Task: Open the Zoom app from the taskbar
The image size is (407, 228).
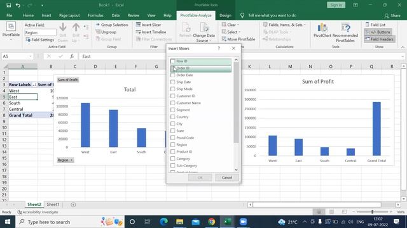Action: pos(243,222)
